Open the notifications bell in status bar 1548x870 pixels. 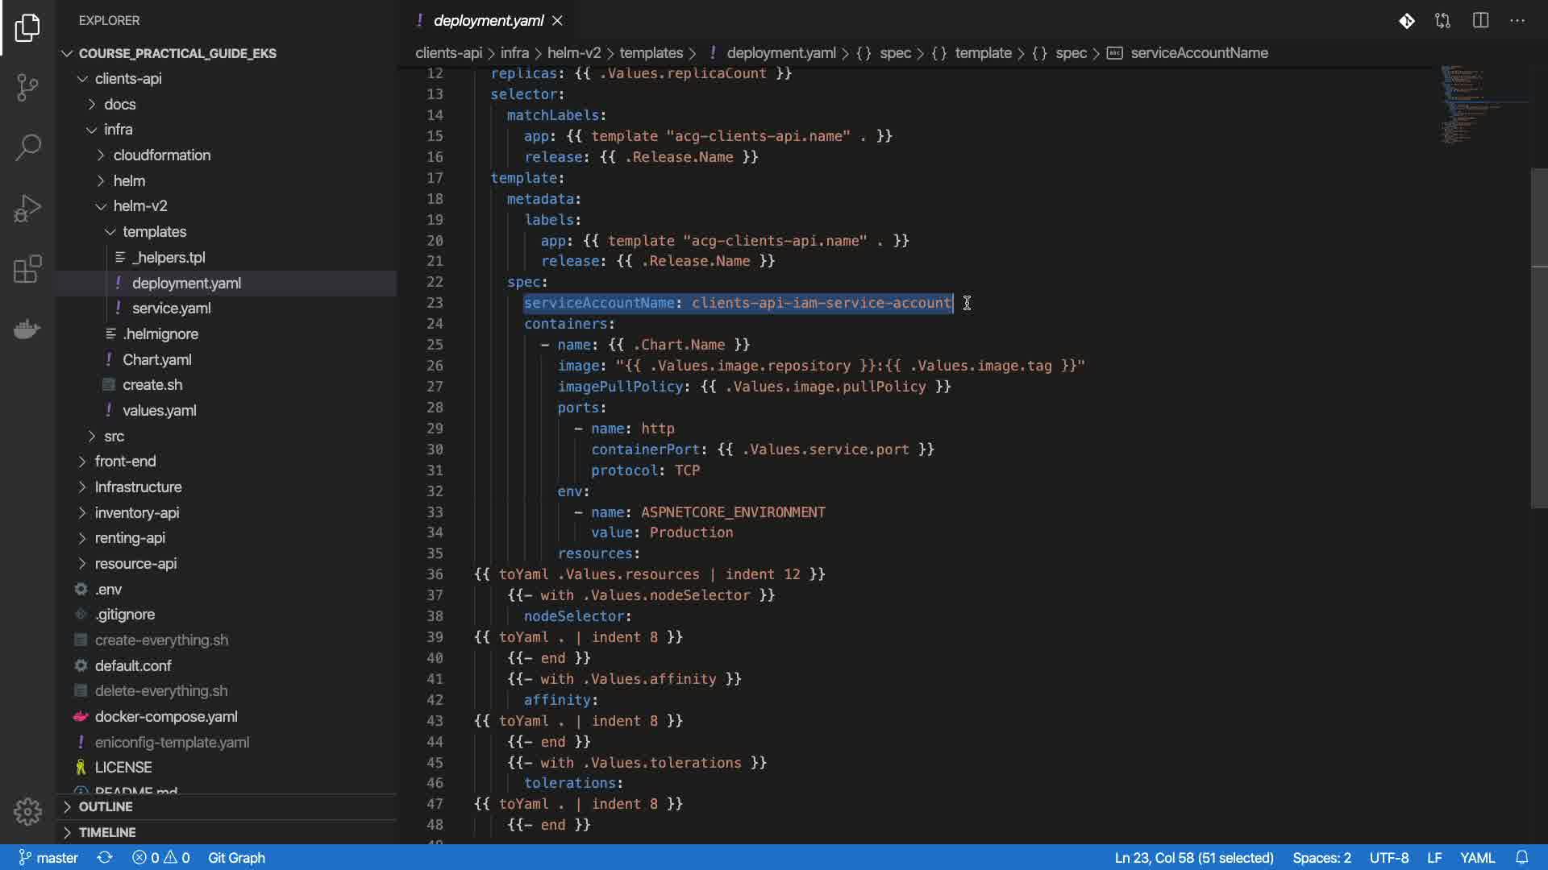(1521, 857)
